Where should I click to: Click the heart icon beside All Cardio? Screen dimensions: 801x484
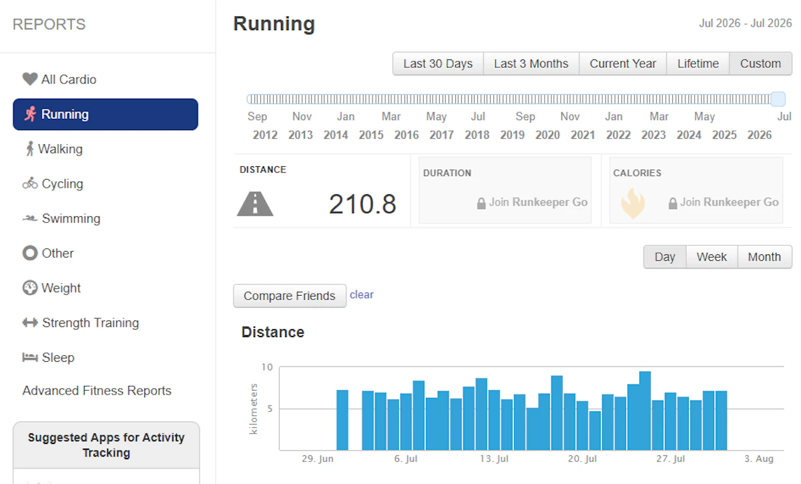pyautogui.click(x=29, y=79)
